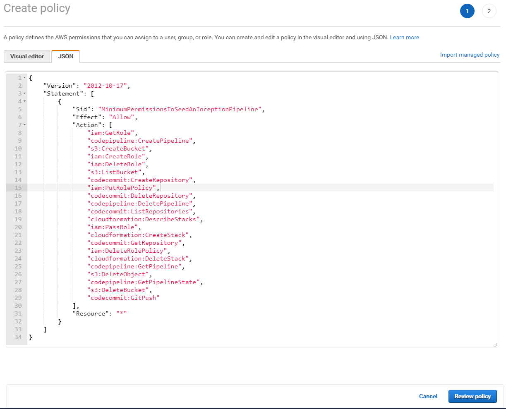
Task: Go to step 2 indicator
Action: (x=489, y=11)
